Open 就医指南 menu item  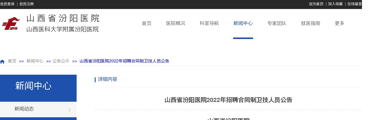[x=311, y=23]
